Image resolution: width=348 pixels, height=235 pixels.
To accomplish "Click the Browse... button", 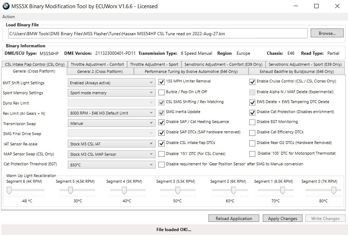I will click(327, 33).
